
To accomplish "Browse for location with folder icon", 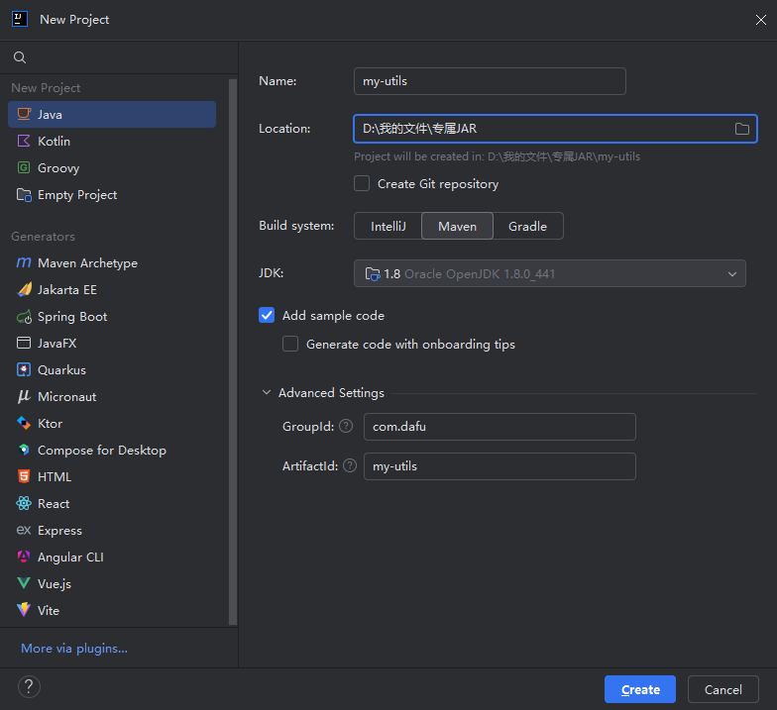I will coord(741,129).
